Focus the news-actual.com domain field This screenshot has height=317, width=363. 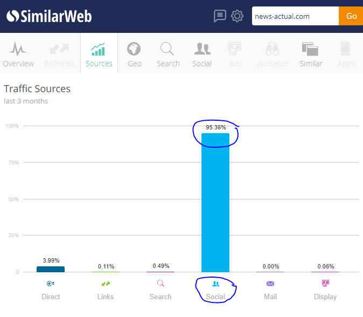click(x=295, y=16)
